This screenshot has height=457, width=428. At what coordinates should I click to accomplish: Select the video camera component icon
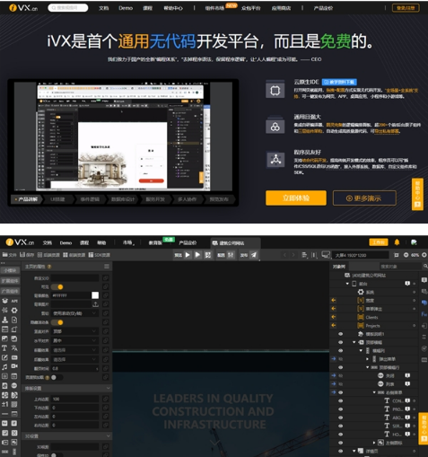14,366
